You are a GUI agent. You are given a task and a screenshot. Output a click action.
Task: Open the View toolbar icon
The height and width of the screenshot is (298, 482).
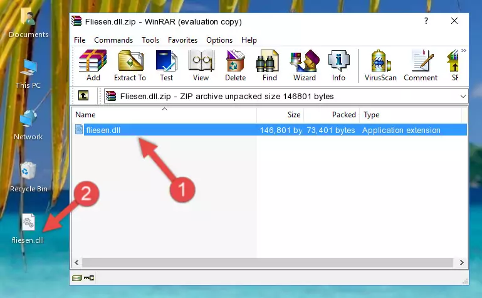coord(201,65)
